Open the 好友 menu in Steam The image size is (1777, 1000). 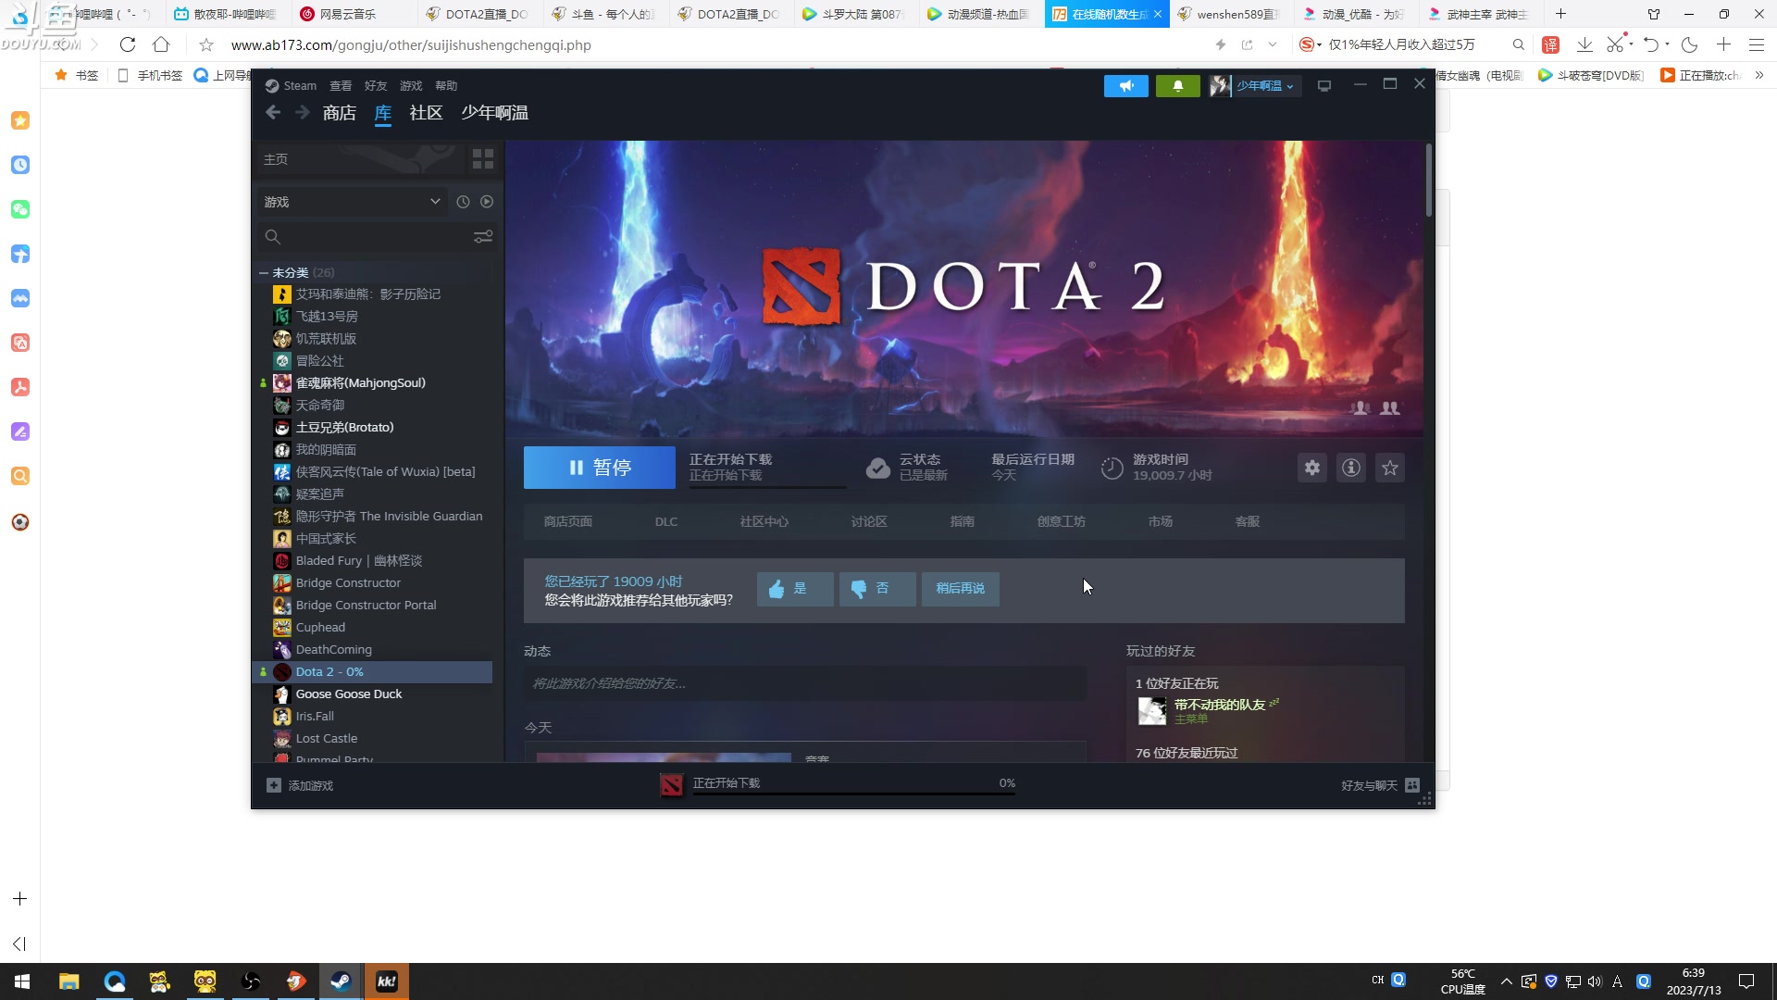point(375,86)
